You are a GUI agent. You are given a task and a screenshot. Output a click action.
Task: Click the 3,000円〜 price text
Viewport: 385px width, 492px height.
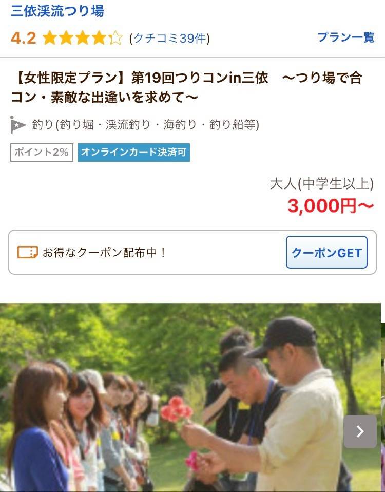point(331,206)
